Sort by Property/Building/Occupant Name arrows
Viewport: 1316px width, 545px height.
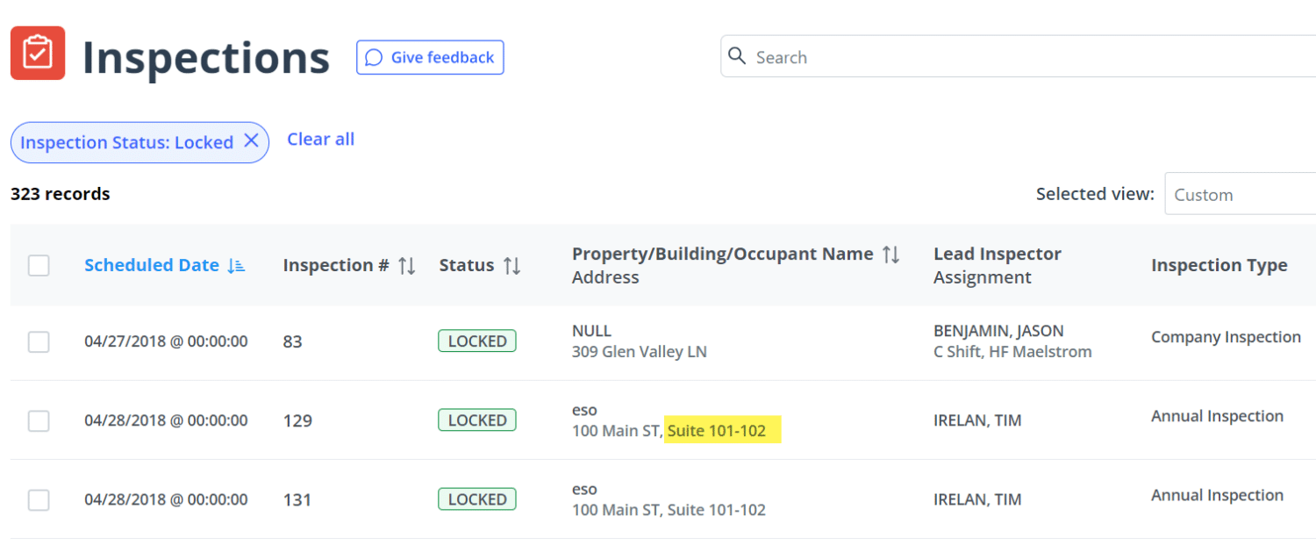(x=890, y=255)
